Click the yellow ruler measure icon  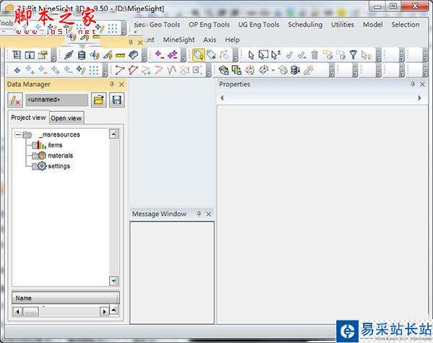point(120,56)
